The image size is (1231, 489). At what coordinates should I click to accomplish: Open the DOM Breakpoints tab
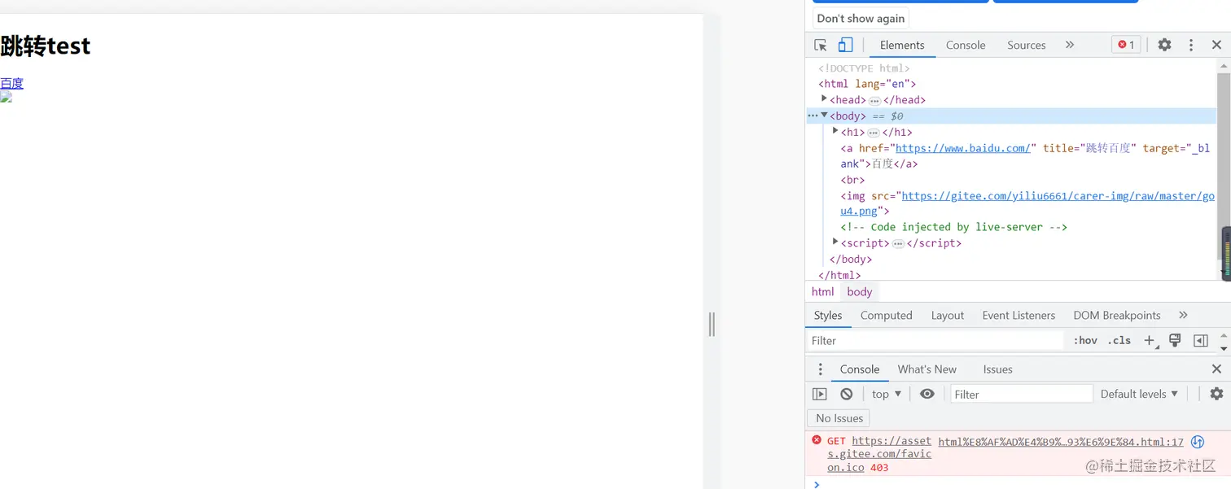(x=1116, y=315)
